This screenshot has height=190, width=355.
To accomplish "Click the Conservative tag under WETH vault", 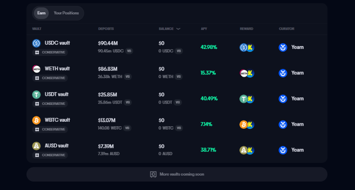I will [x=50, y=78].
